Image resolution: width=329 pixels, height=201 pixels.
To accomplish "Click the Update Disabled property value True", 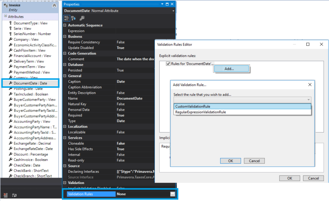I will coord(121,48).
